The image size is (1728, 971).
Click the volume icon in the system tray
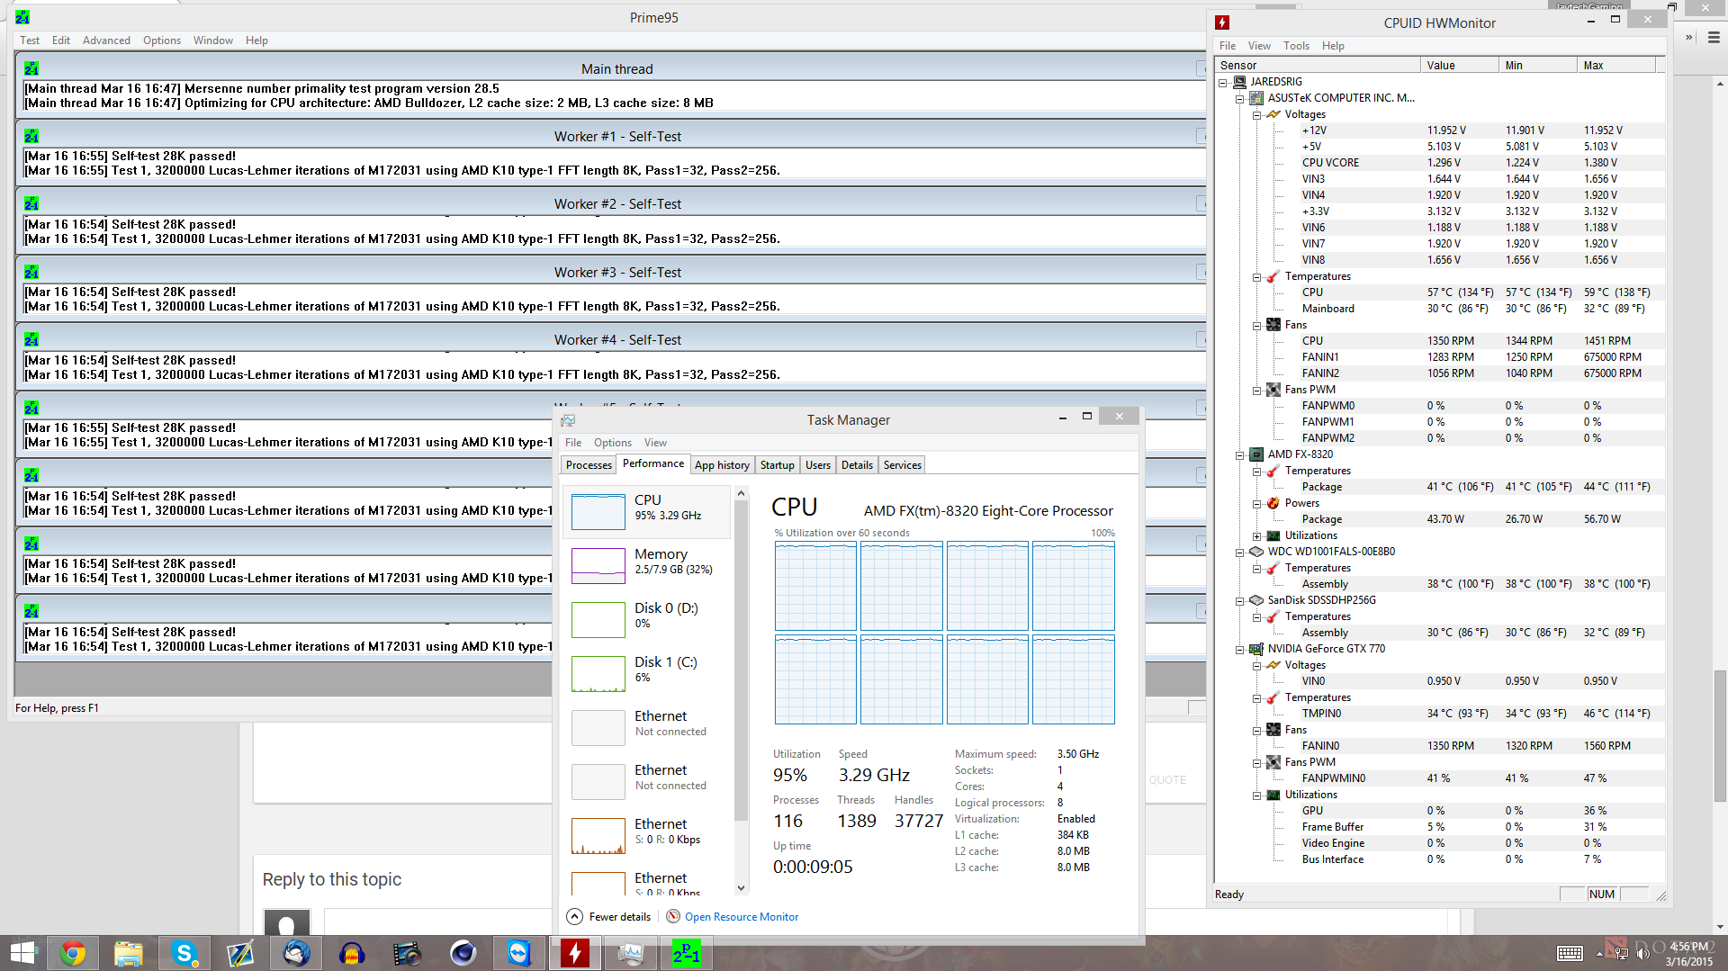(x=1642, y=953)
